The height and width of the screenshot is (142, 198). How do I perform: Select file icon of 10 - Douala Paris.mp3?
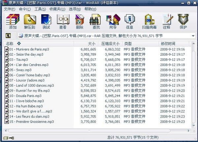click(x=7, y=96)
